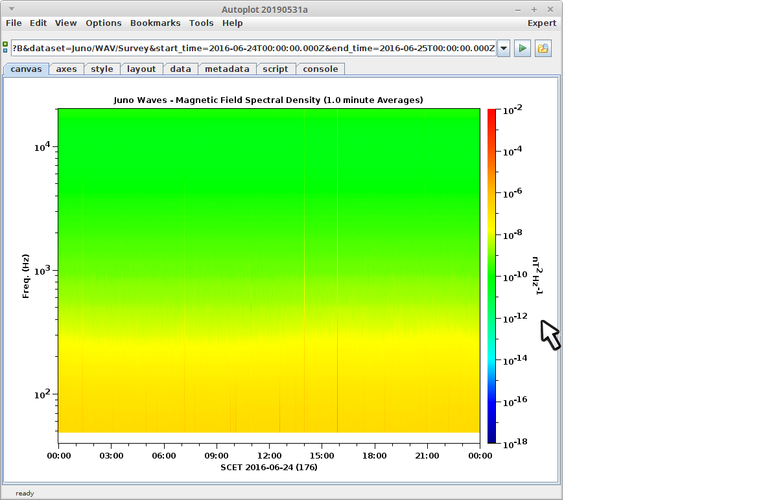Click the 10^-18 colorbar tick label

coord(515,443)
